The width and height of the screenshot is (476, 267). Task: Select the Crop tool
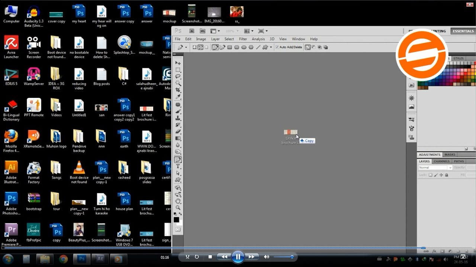(x=178, y=90)
